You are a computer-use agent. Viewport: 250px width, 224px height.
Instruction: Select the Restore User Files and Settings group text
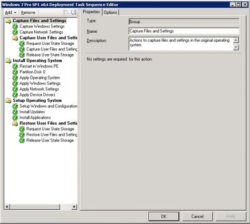(x=49, y=123)
